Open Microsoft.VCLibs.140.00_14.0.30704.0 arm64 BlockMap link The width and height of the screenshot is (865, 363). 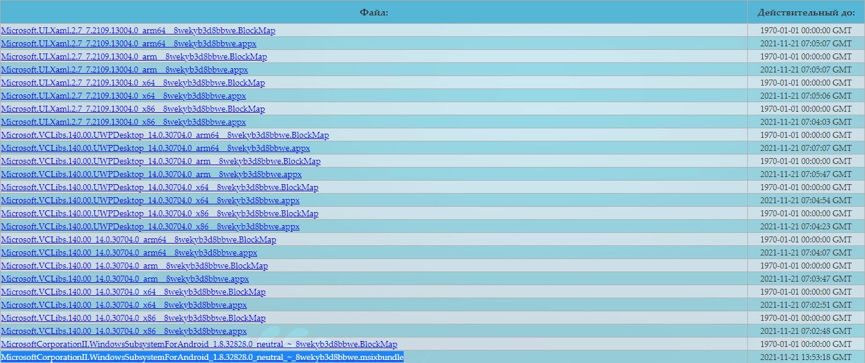pyautogui.click(x=139, y=239)
